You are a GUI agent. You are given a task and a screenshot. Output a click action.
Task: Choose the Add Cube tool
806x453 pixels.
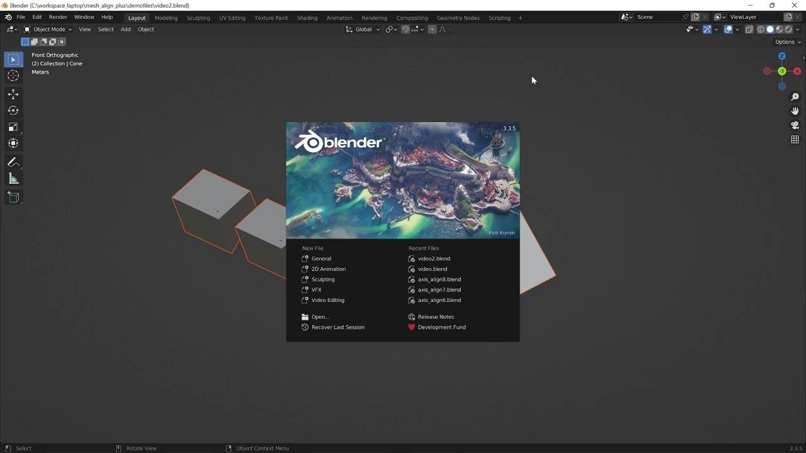13,198
